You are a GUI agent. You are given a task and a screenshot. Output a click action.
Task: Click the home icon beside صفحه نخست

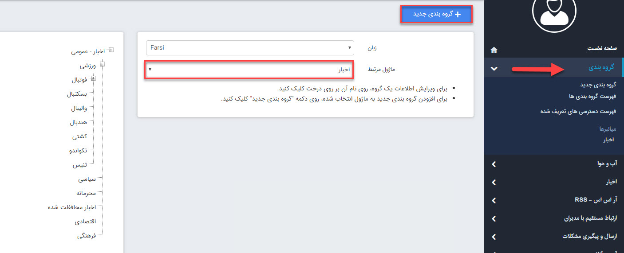coord(494,50)
